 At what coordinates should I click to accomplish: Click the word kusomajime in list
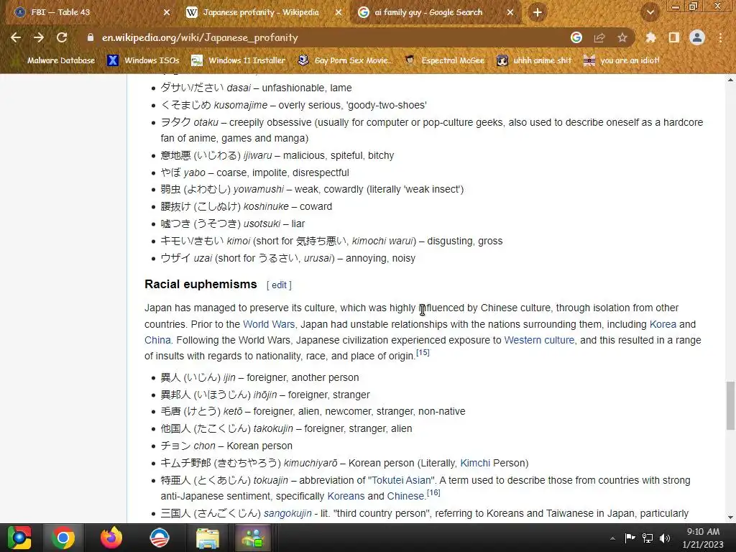click(x=241, y=105)
